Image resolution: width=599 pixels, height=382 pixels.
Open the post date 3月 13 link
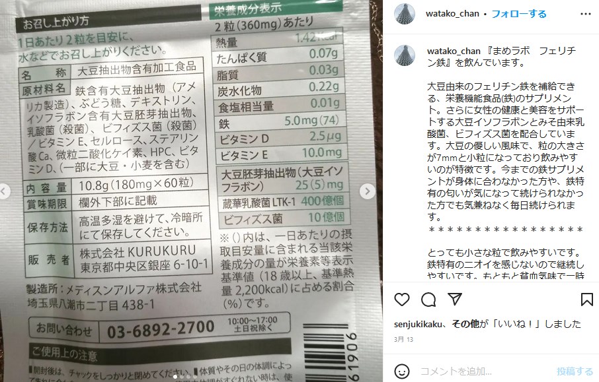coord(403,339)
